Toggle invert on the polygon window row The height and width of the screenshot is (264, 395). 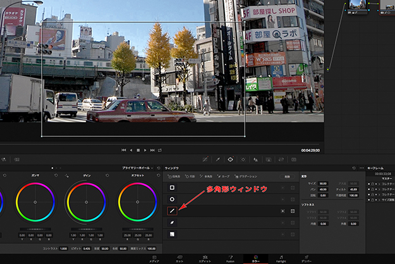pos(283,211)
